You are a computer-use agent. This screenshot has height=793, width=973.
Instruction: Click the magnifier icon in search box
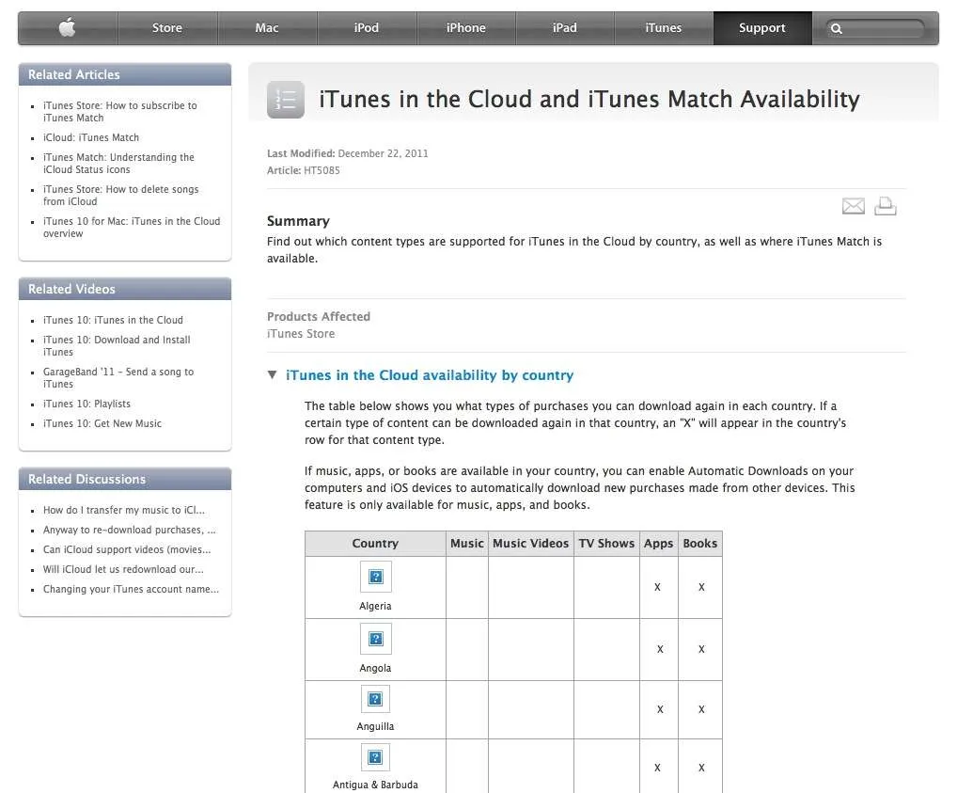pos(837,28)
